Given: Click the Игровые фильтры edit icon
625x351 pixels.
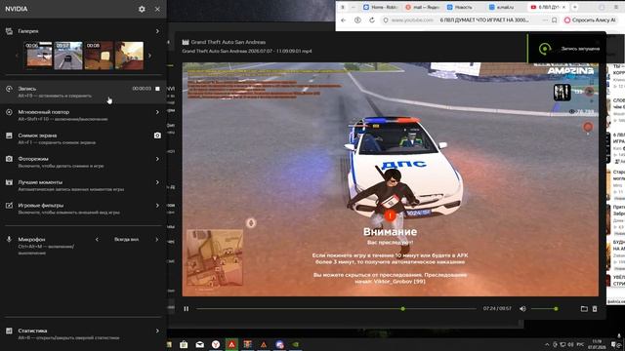Looking at the screenshot, I should click(x=9, y=206).
